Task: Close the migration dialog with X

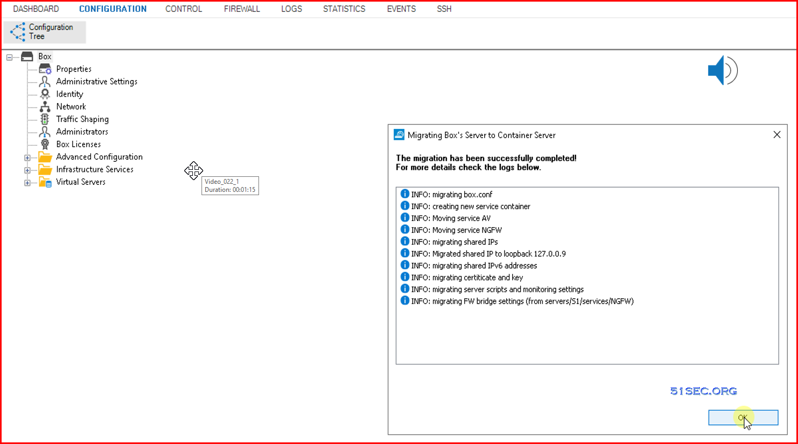Action: (x=777, y=134)
